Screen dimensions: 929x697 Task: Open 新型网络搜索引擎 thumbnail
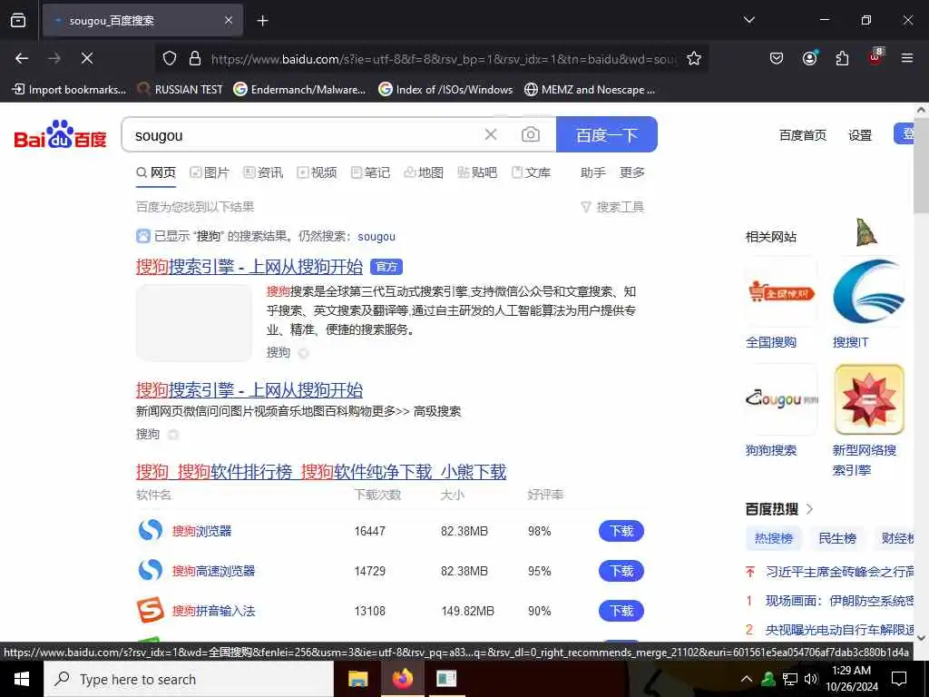868,399
